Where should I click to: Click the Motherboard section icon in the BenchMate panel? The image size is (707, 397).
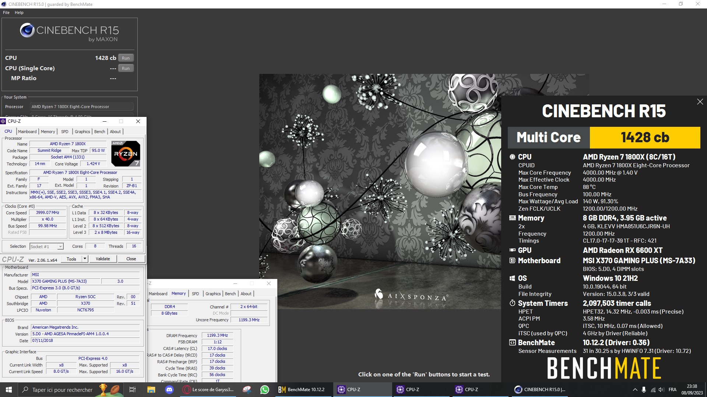tap(512, 261)
